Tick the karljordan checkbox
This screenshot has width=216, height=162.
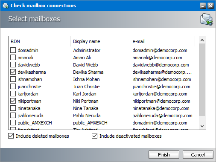[x=13, y=94]
